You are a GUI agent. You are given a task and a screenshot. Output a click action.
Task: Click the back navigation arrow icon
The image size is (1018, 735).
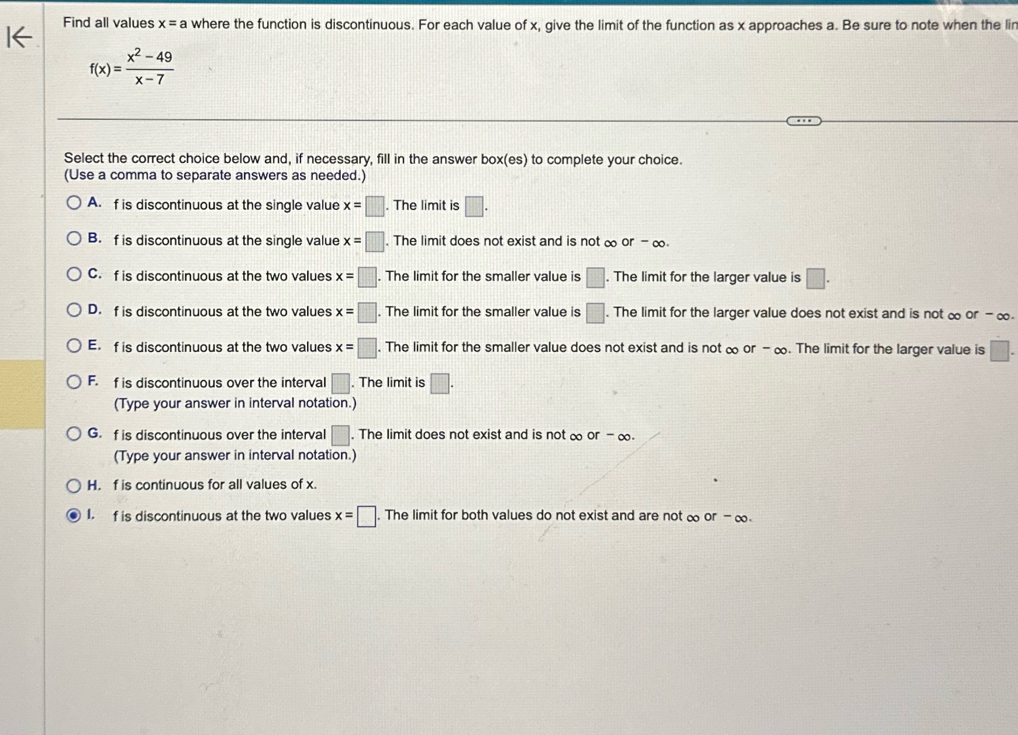19,37
